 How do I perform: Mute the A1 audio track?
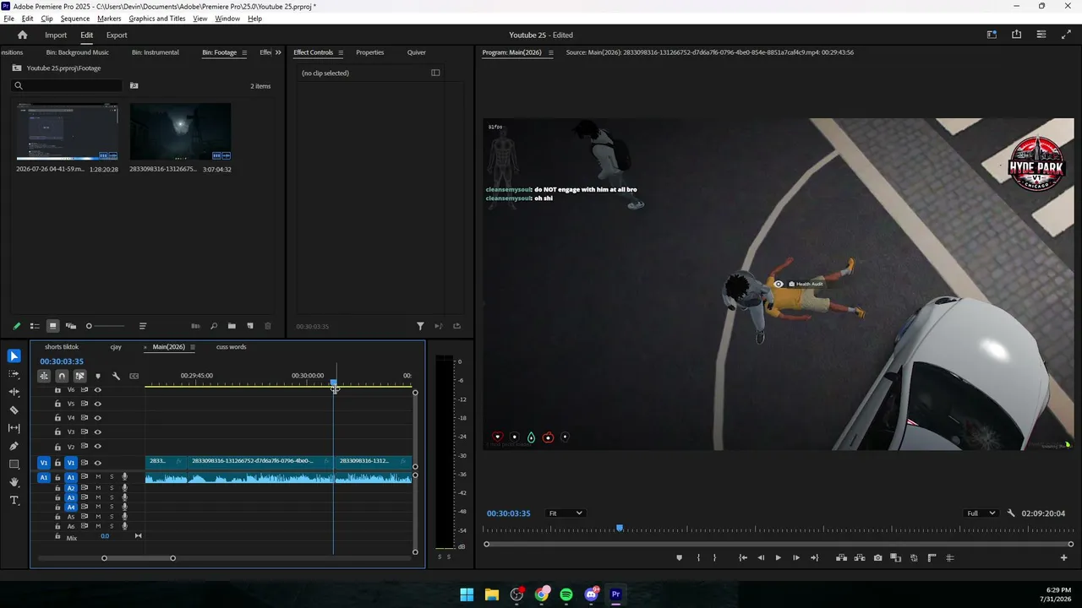coord(98,477)
